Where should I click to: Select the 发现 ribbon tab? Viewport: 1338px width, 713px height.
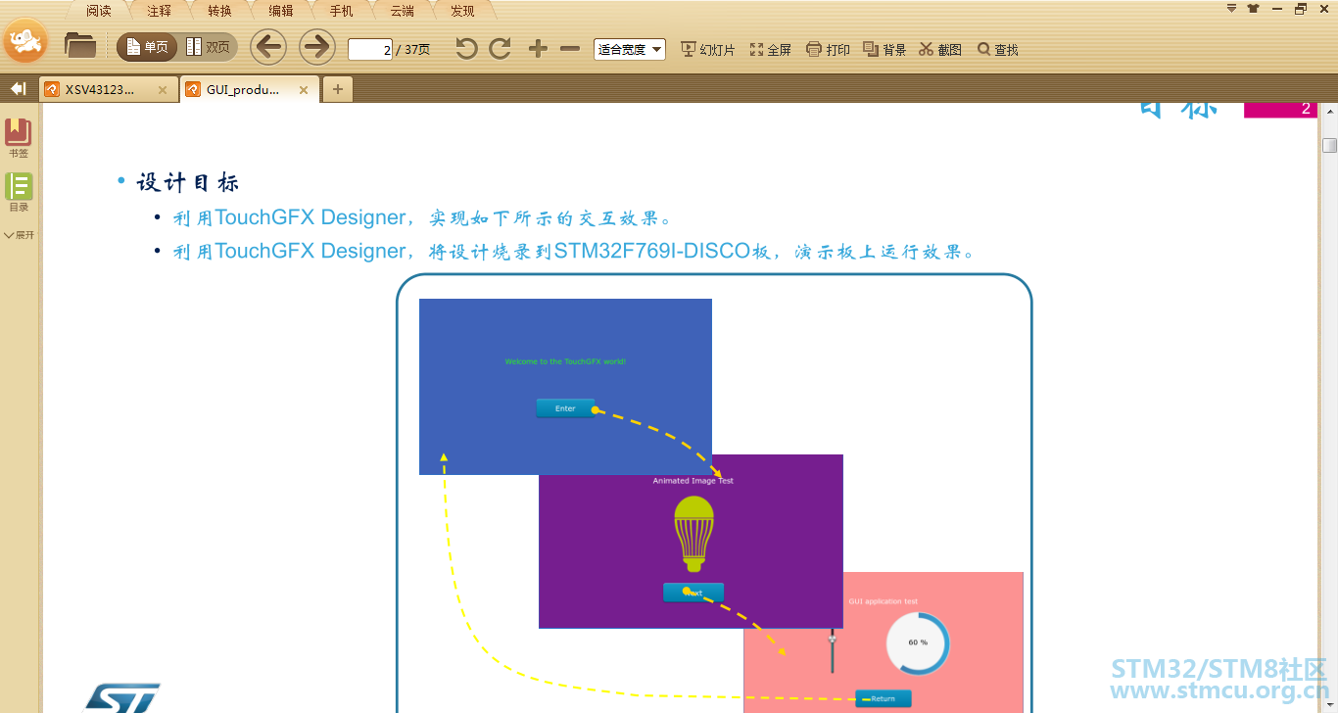click(x=462, y=11)
